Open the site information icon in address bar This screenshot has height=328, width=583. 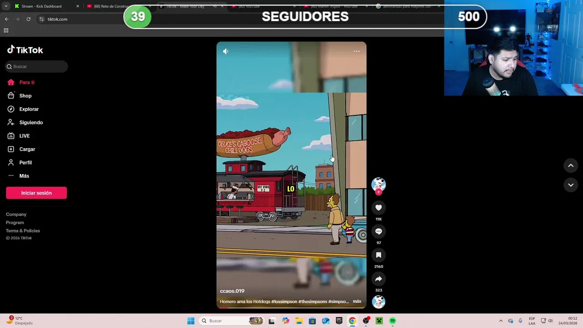[41, 19]
